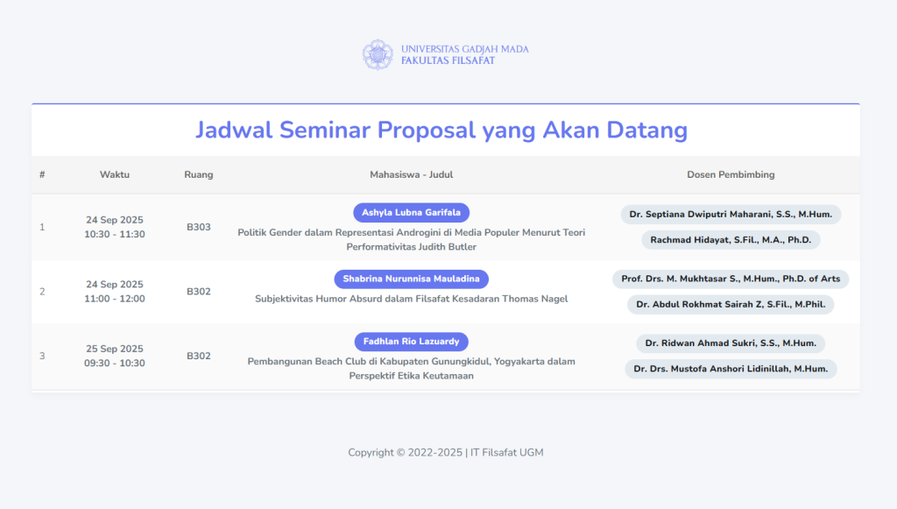Select room B303 for the first seminar
Viewport: 897px width, 509px height.
click(199, 227)
